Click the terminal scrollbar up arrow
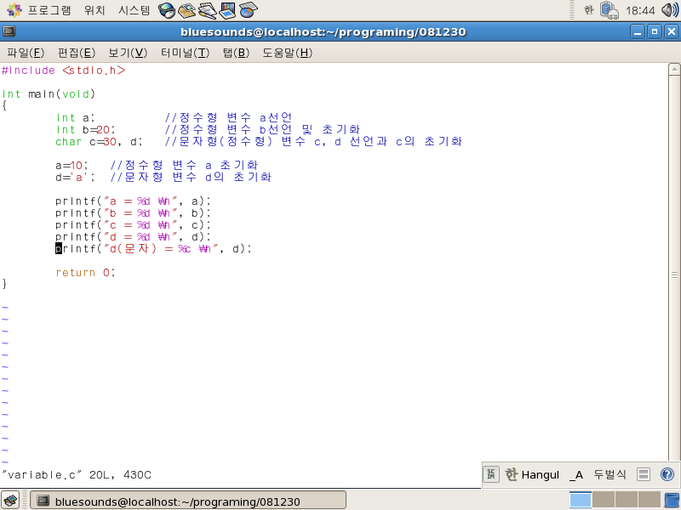Screen dimensions: 681x510 674,69
